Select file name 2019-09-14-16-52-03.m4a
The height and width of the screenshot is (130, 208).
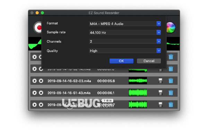tap(69, 81)
